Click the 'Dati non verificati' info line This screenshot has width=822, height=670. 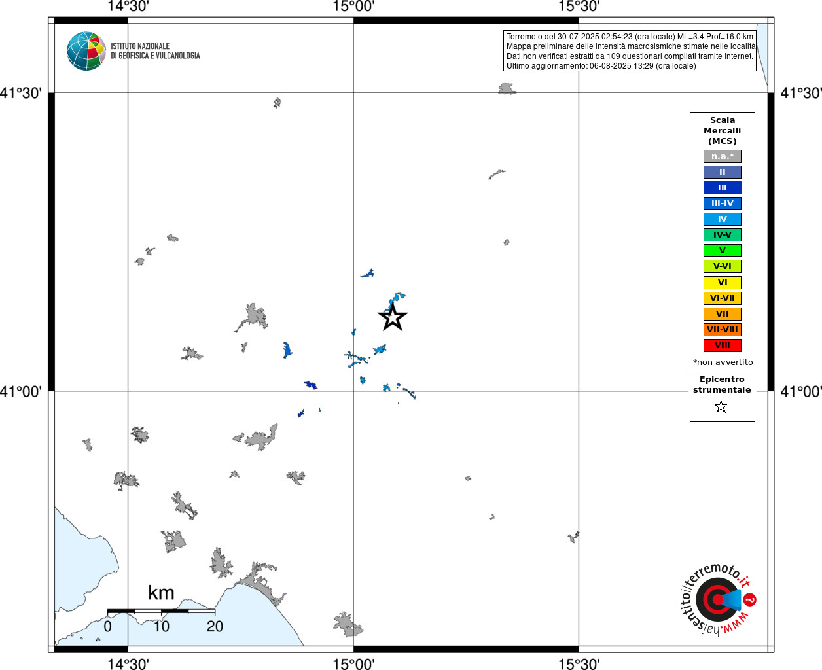tap(630, 56)
